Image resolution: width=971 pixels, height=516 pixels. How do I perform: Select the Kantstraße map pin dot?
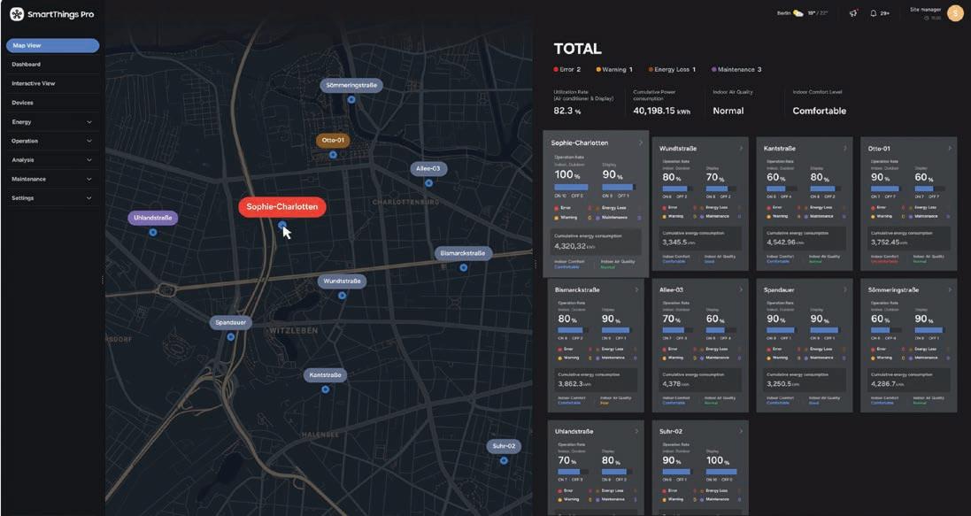click(x=325, y=389)
